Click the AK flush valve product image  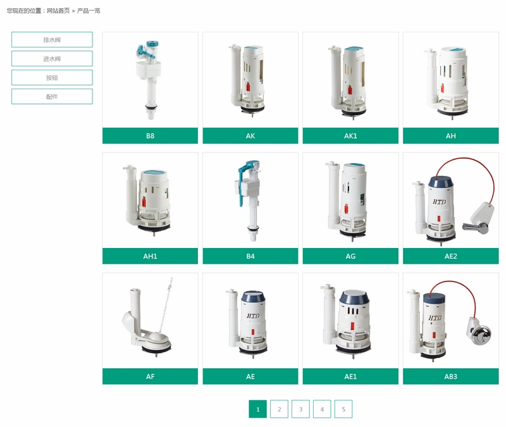click(x=250, y=80)
